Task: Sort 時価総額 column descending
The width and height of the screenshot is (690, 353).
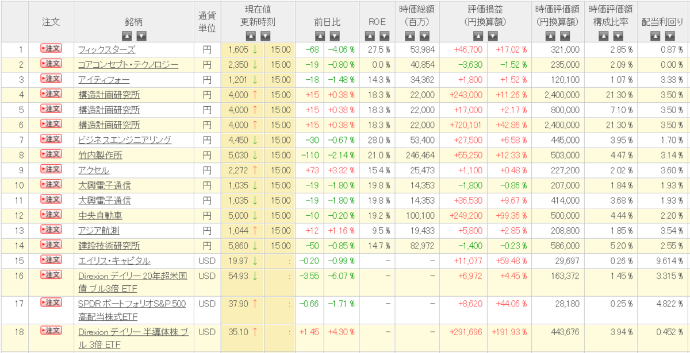Action: 424,36
